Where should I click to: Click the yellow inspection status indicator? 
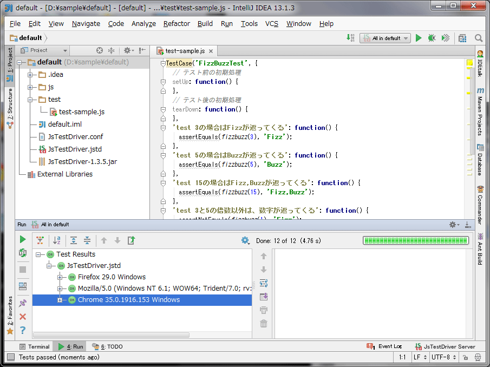point(469,63)
